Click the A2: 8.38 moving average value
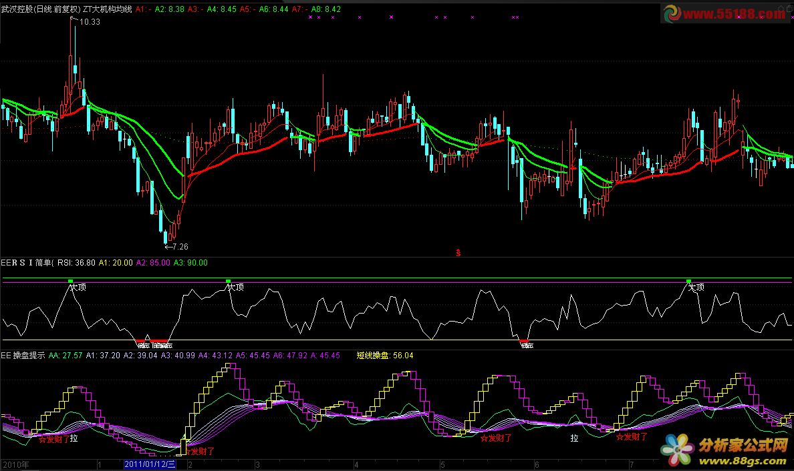 pyautogui.click(x=170, y=9)
